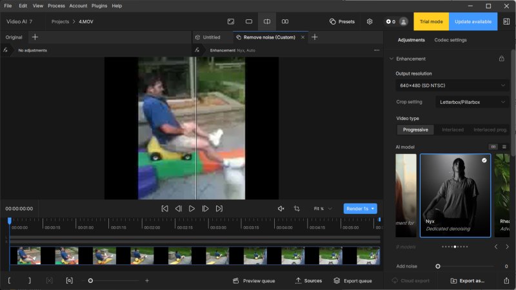Switch AI model list view

tap(504, 147)
